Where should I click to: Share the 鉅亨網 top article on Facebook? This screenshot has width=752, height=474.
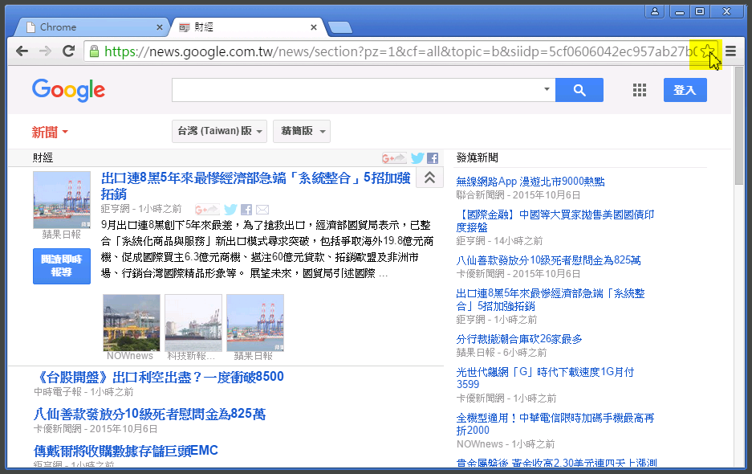[x=246, y=210]
